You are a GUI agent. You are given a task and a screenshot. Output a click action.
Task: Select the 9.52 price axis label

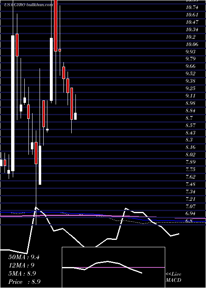(190, 74)
